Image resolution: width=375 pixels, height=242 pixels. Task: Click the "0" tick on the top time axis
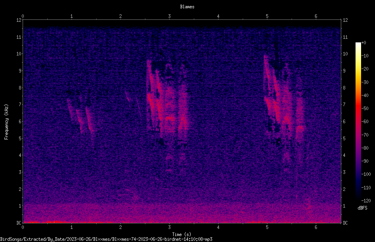[23, 16]
